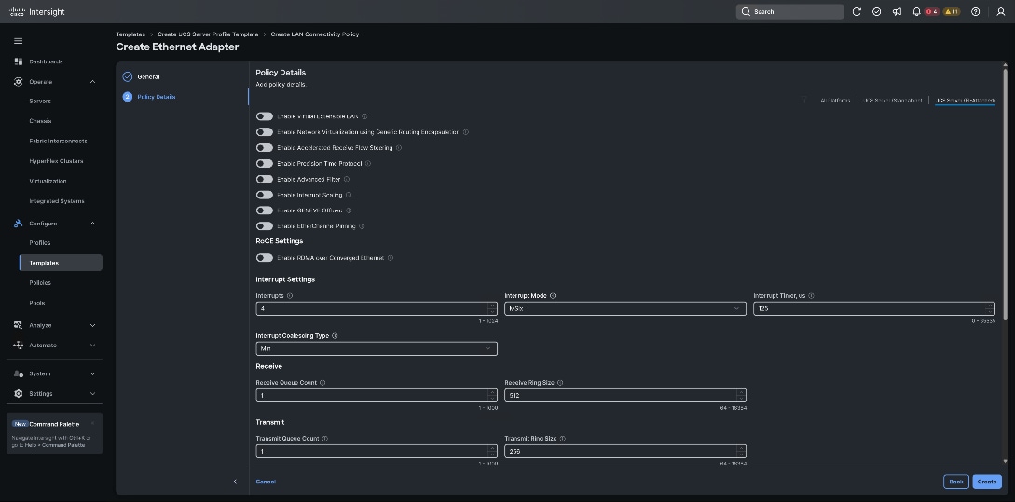Screen dimensions: 1015x502
Task: Go to General wizard step
Action: (x=148, y=76)
